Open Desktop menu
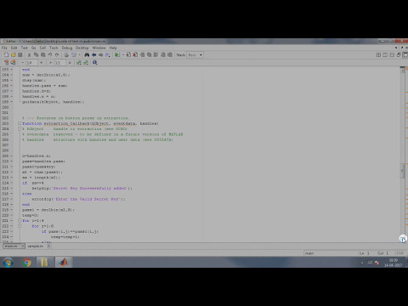 (82, 48)
